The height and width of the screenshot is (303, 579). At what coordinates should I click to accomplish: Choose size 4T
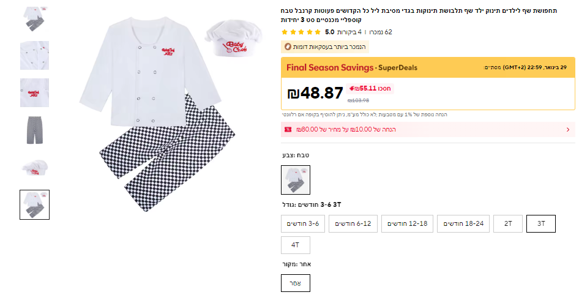[x=296, y=245]
